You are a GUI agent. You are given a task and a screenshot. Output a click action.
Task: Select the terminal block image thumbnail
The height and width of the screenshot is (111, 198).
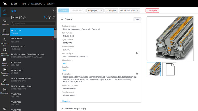tap(154, 69)
